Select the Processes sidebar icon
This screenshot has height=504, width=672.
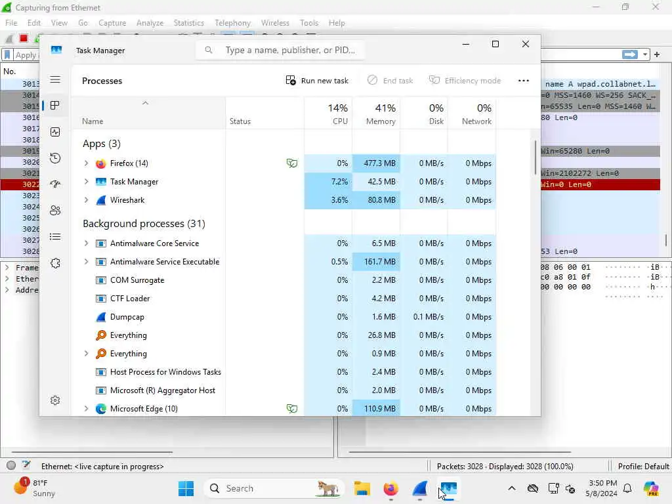[55, 106]
